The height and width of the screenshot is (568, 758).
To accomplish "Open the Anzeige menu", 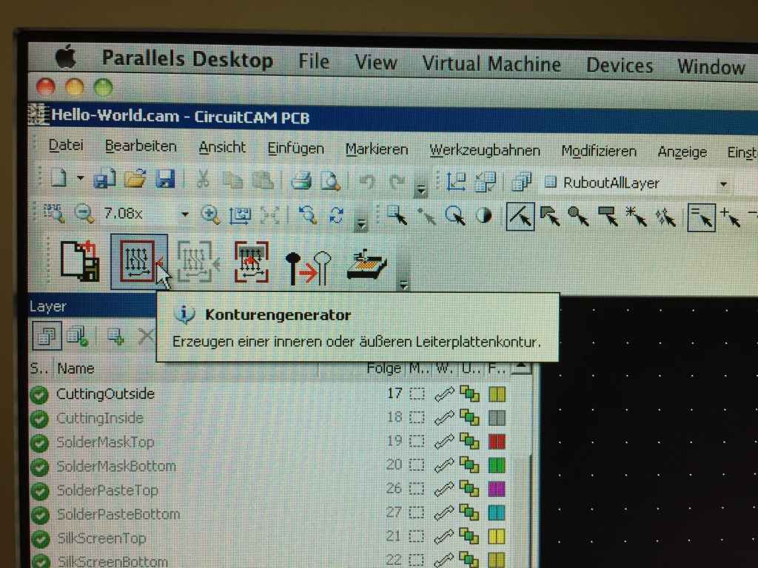I will [682, 152].
